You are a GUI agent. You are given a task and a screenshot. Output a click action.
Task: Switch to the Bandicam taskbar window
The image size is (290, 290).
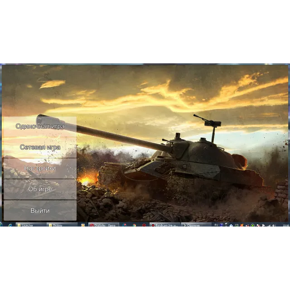[164, 225]
